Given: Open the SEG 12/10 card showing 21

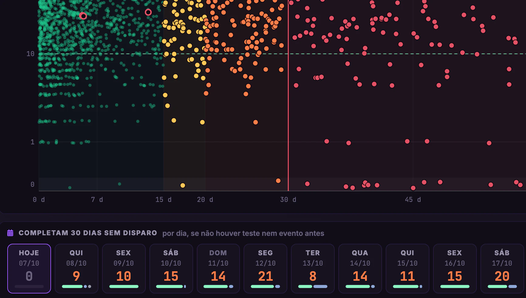Looking at the screenshot, I should click(265, 269).
